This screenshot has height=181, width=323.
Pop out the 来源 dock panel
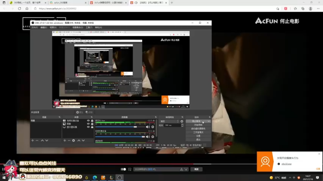(92, 117)
